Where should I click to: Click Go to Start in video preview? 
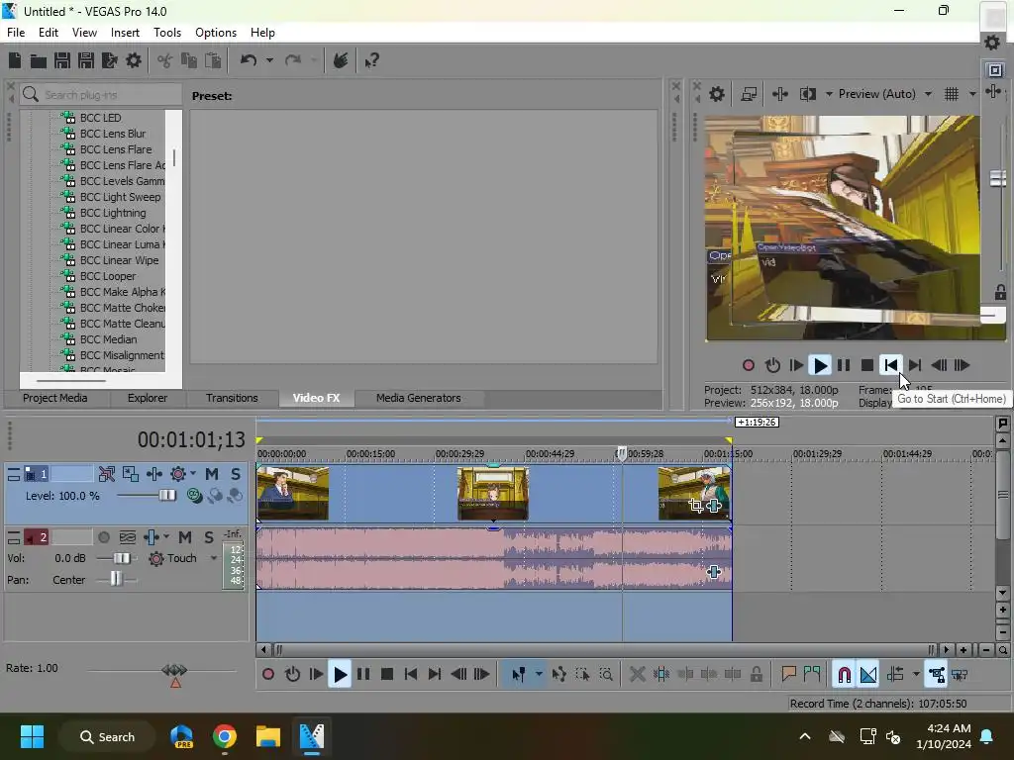(x=891, y=366)
